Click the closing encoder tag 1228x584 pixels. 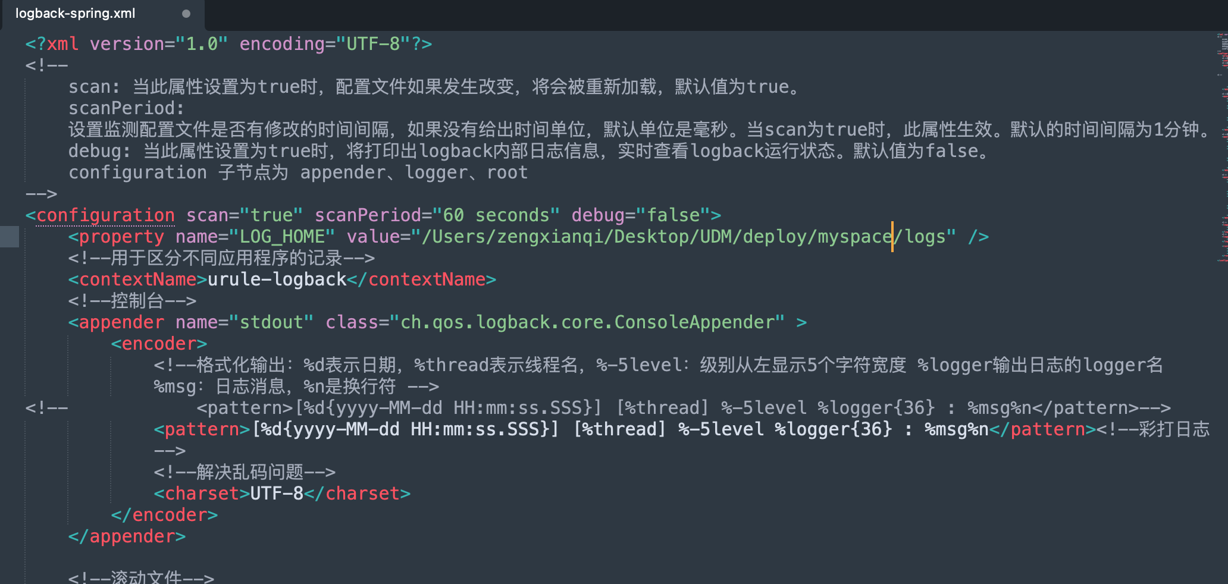pos(164,515)
